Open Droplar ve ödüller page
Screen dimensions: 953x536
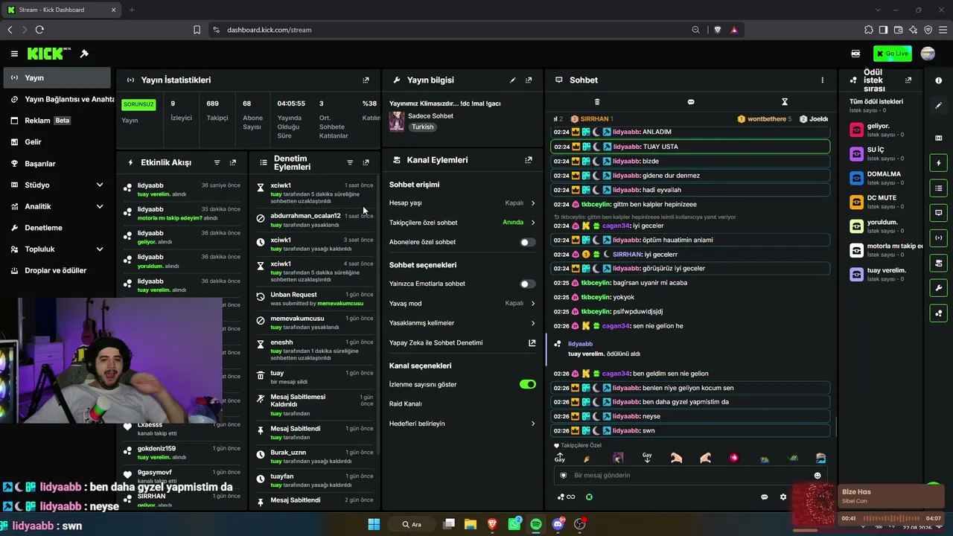(57, 270)
